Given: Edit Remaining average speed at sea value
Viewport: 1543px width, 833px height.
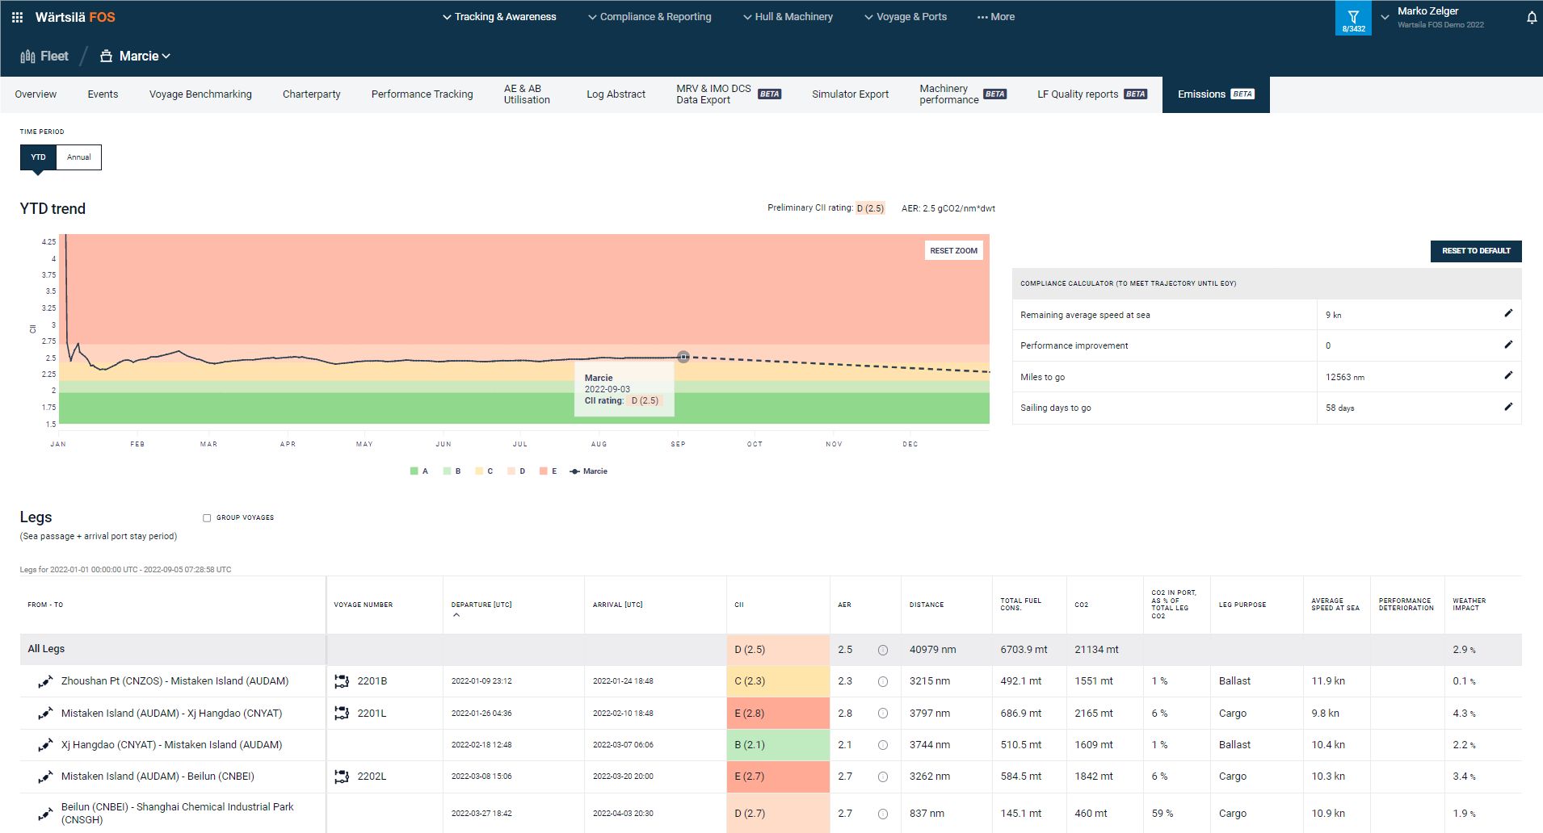Looking at the screenshot, I should pos(1507,314).
